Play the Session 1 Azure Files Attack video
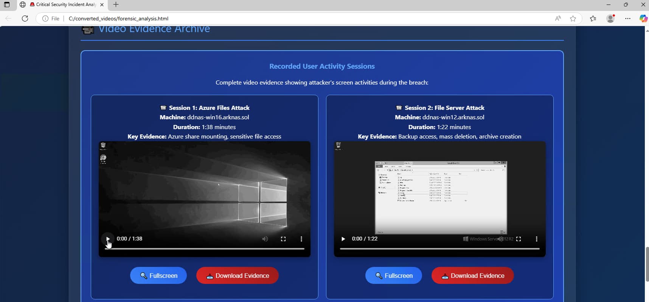Screen dimensions: 649x302 coord(108,239)
